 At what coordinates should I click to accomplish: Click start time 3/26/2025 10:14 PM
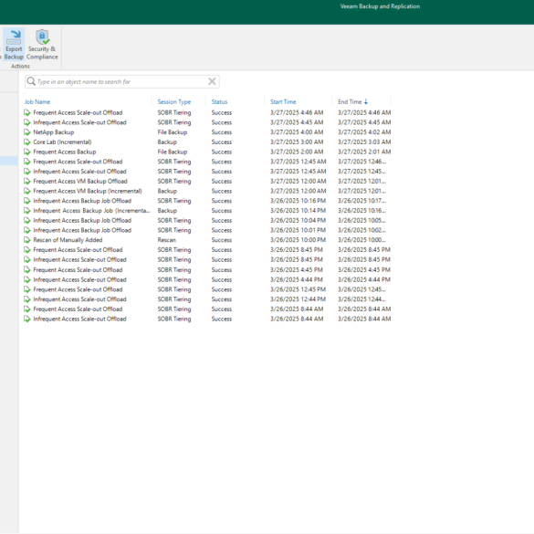298,211
